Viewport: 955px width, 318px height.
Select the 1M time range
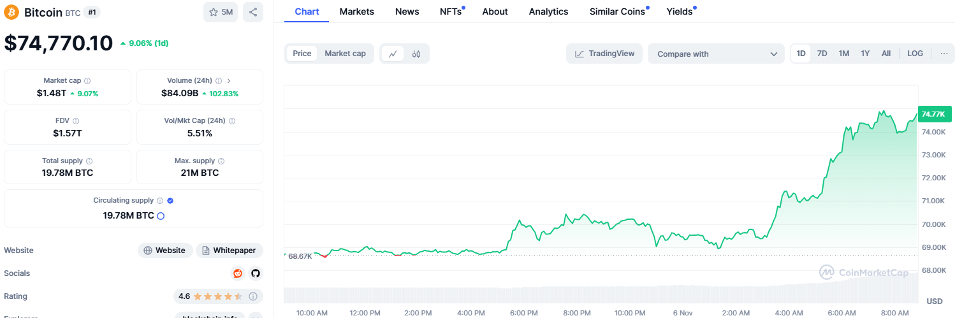(844, 54)
